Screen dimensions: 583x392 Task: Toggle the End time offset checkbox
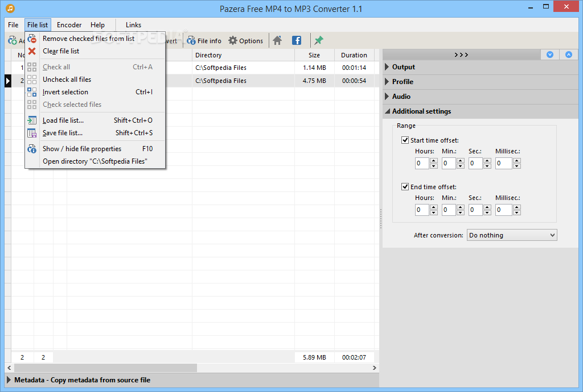point(405,186)
